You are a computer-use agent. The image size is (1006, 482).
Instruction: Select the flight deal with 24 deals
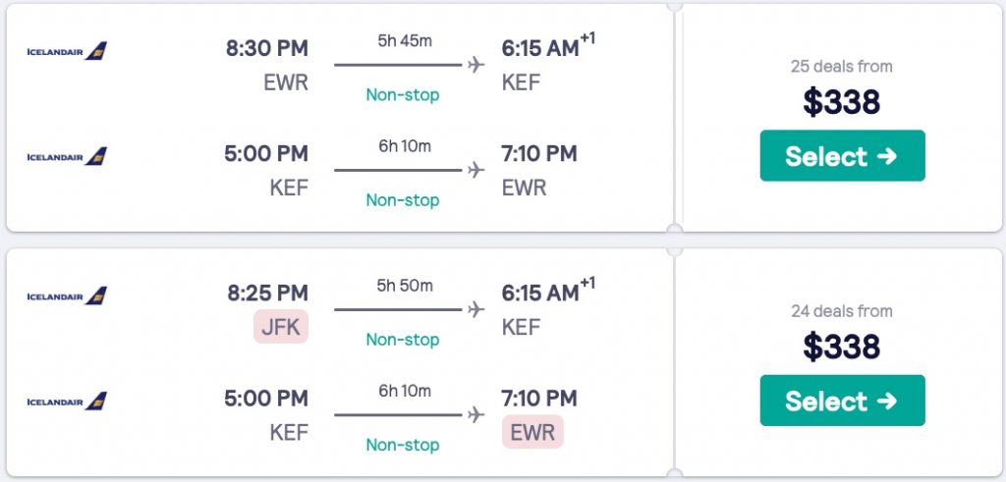(842, 401)
